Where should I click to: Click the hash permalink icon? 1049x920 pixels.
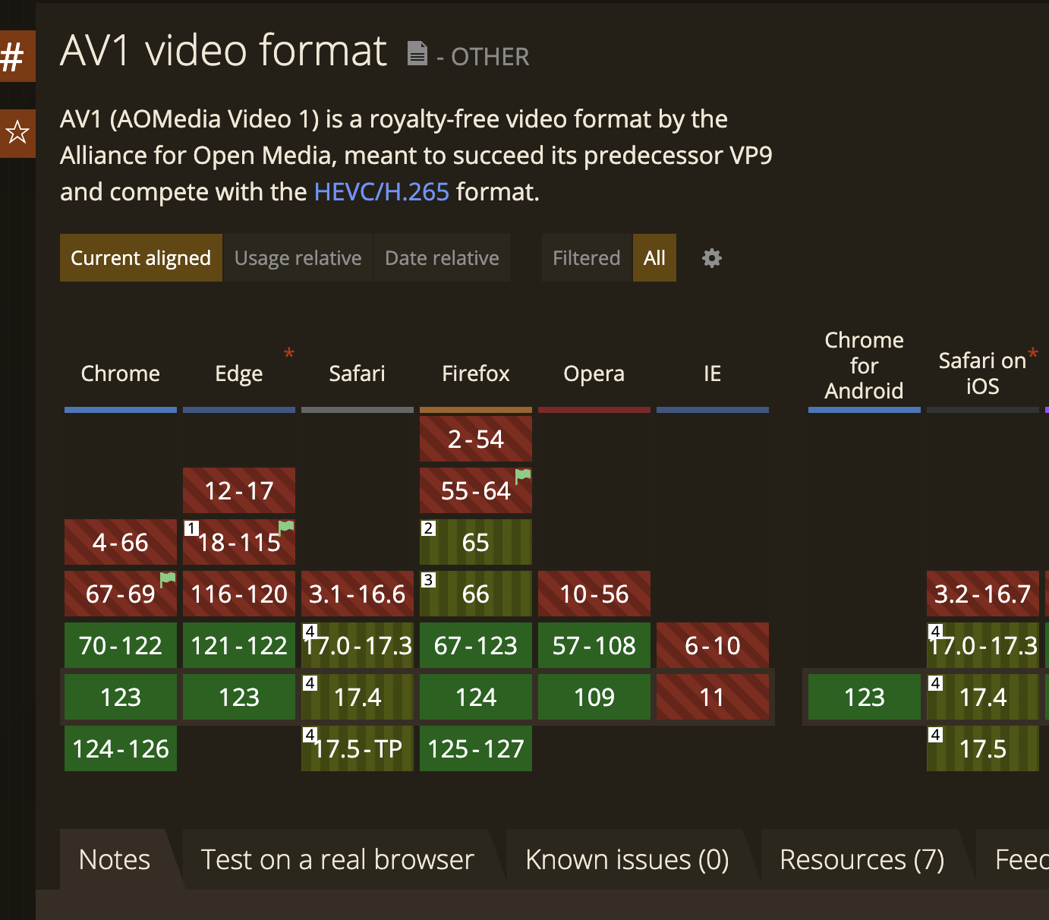click(14, 56)
